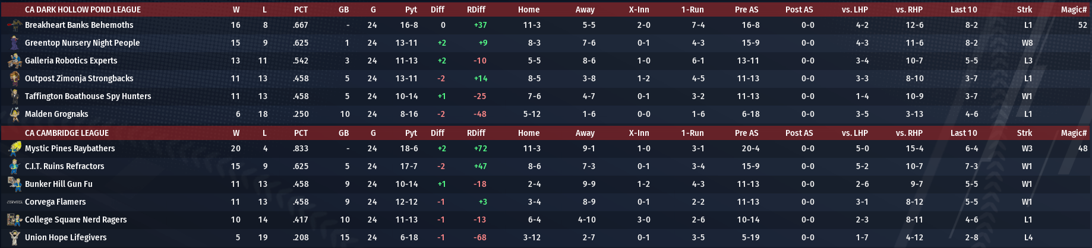Open the Bunker Hill Gun Fu team

point(58,184)
